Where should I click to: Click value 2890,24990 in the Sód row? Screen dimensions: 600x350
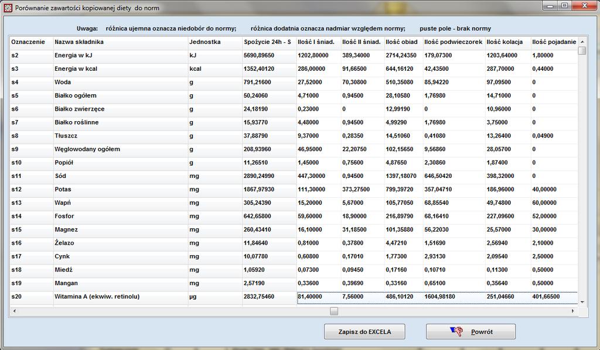(270, 176)
